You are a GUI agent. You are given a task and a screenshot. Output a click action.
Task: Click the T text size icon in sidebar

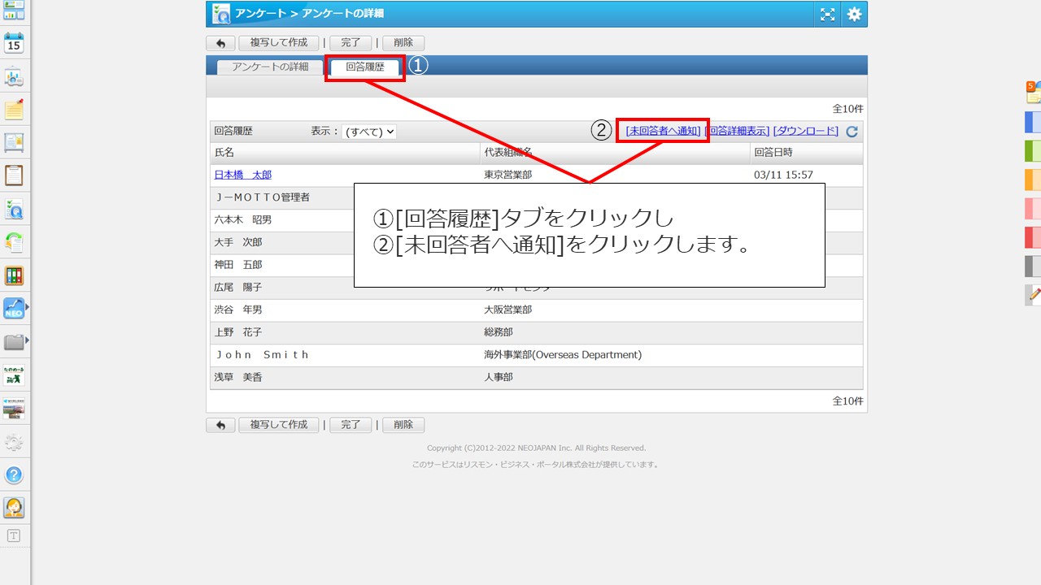[14, 535]
